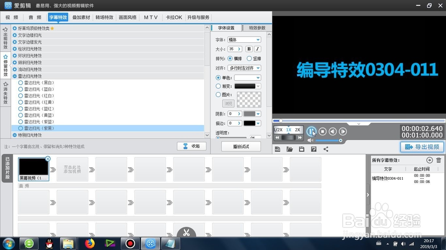Click the 浏览 browse button
Image resolution: width=446 pixels, height=250 pixels.
[228, 103]
